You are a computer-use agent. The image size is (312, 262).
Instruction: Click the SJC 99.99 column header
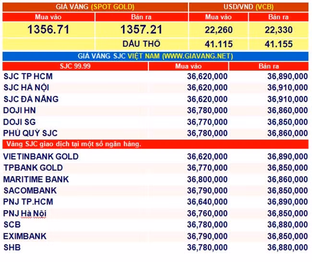click(x=75, y=66)
